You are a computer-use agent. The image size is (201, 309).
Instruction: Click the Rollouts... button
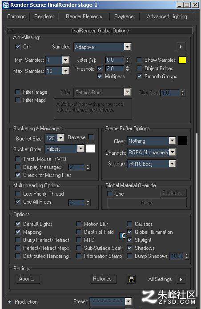[x=104, y=279]
